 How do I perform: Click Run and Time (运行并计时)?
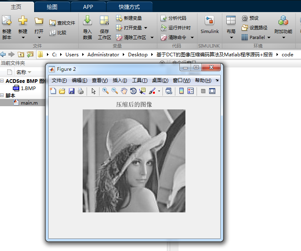coord(175,28)
